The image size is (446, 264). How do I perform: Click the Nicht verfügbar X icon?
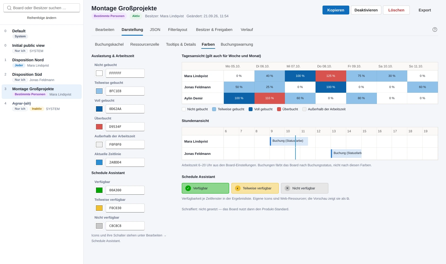[x=287, y=188]
